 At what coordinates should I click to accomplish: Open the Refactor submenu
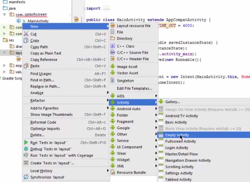tap(66, 100)
